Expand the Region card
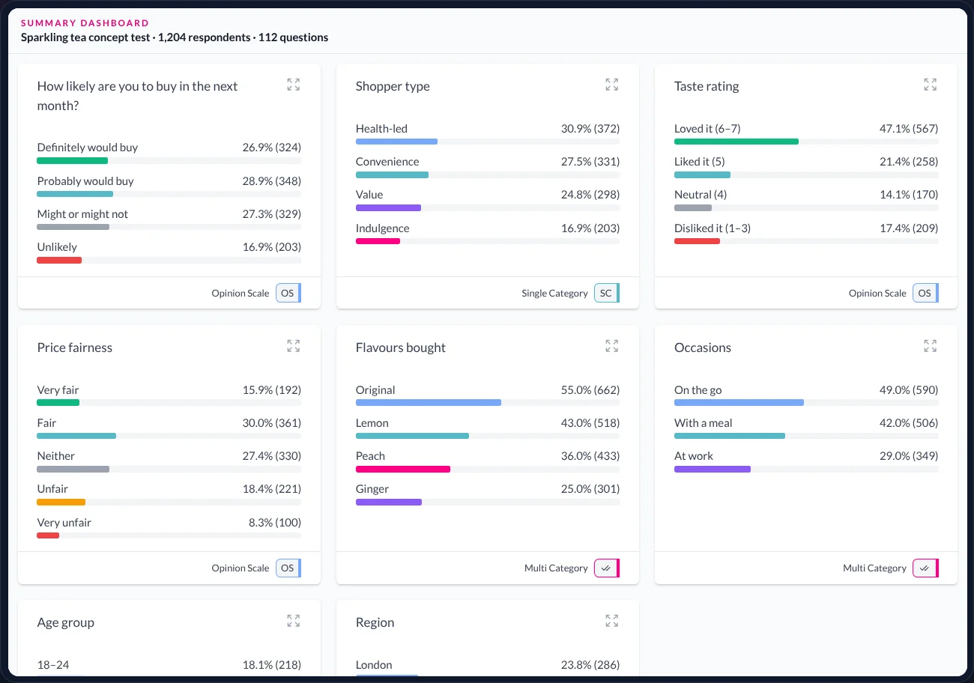The width and height of the screenshot is (974, 683). tap(612, 621)
